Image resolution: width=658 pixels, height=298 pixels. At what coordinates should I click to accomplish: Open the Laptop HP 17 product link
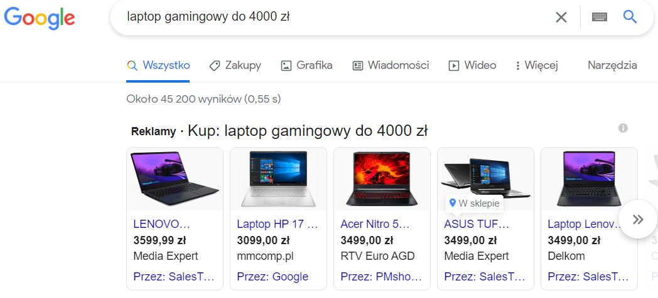278,224
